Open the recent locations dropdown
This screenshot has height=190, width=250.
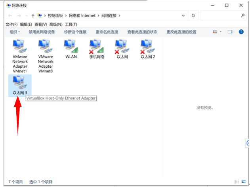point(27,15)
